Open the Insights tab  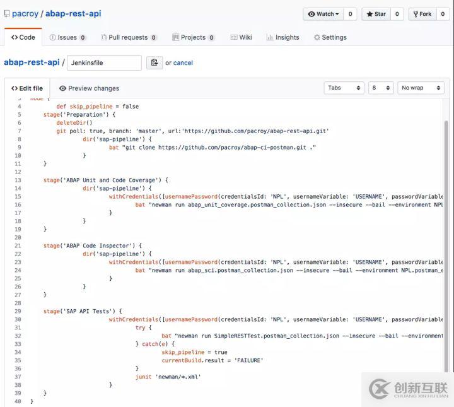point(282,37)
